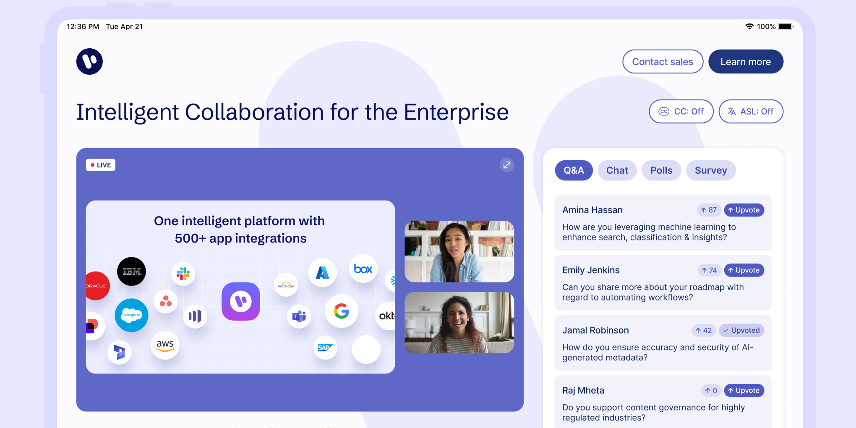856x428 pixels.
Task: Click the Learn more button
Action: [x=745, y=62]
